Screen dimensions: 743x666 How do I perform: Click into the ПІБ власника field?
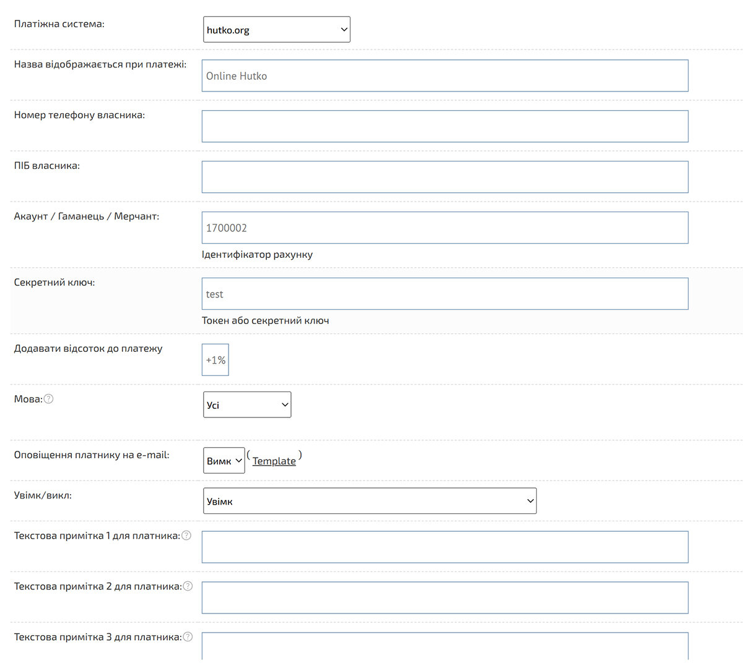pos(445,177)
